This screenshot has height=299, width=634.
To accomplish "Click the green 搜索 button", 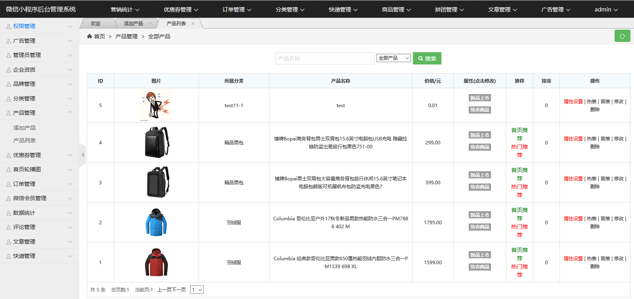I will pyautogui.click(x=427, y=59).
